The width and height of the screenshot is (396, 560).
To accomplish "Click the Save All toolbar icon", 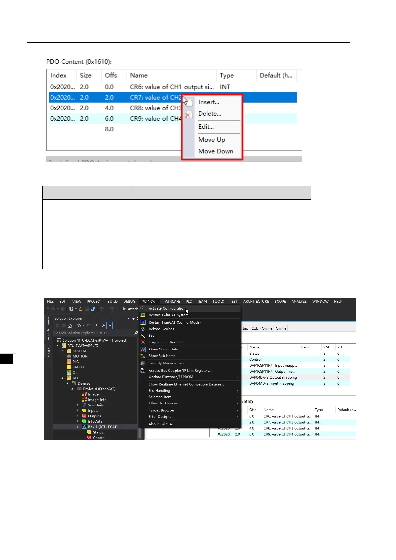I will coord(93,309).
